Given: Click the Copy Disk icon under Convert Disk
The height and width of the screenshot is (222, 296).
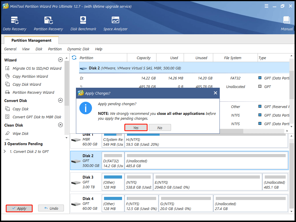Looking at the screenshot, I should 7,109.
